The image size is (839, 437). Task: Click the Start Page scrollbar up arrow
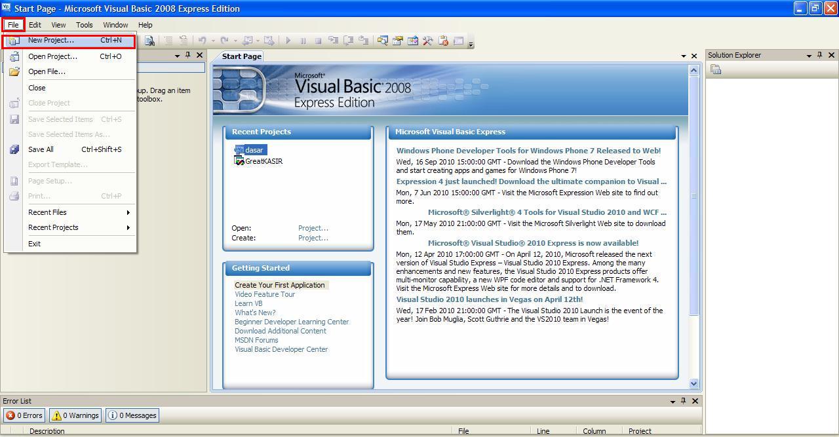point(694,69)
